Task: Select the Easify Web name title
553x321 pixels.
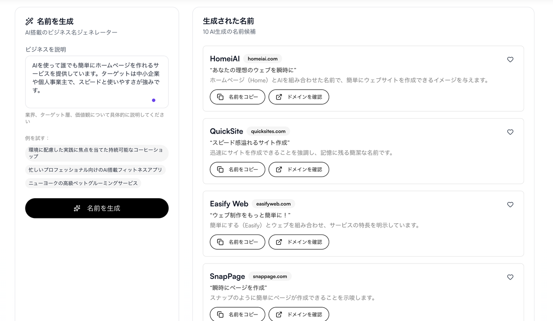Action: pos(229,204)
